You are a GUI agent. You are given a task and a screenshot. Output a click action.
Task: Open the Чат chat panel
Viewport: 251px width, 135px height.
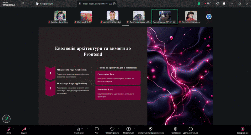(x=97, y=129)
